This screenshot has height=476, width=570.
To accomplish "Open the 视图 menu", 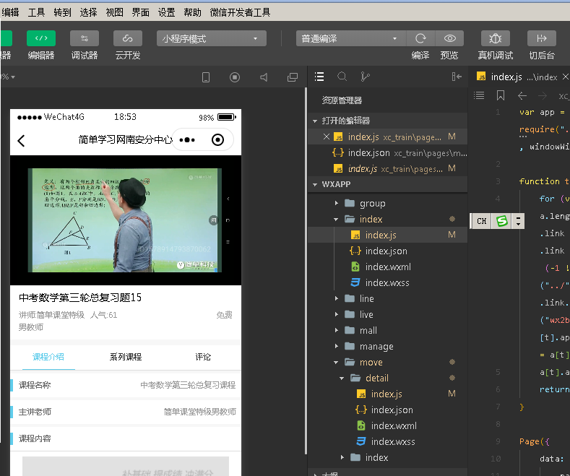I will [115, 12].
